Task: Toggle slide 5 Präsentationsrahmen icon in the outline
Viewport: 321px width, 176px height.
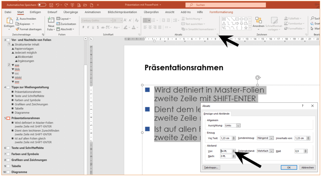Action: click(8, 118)
